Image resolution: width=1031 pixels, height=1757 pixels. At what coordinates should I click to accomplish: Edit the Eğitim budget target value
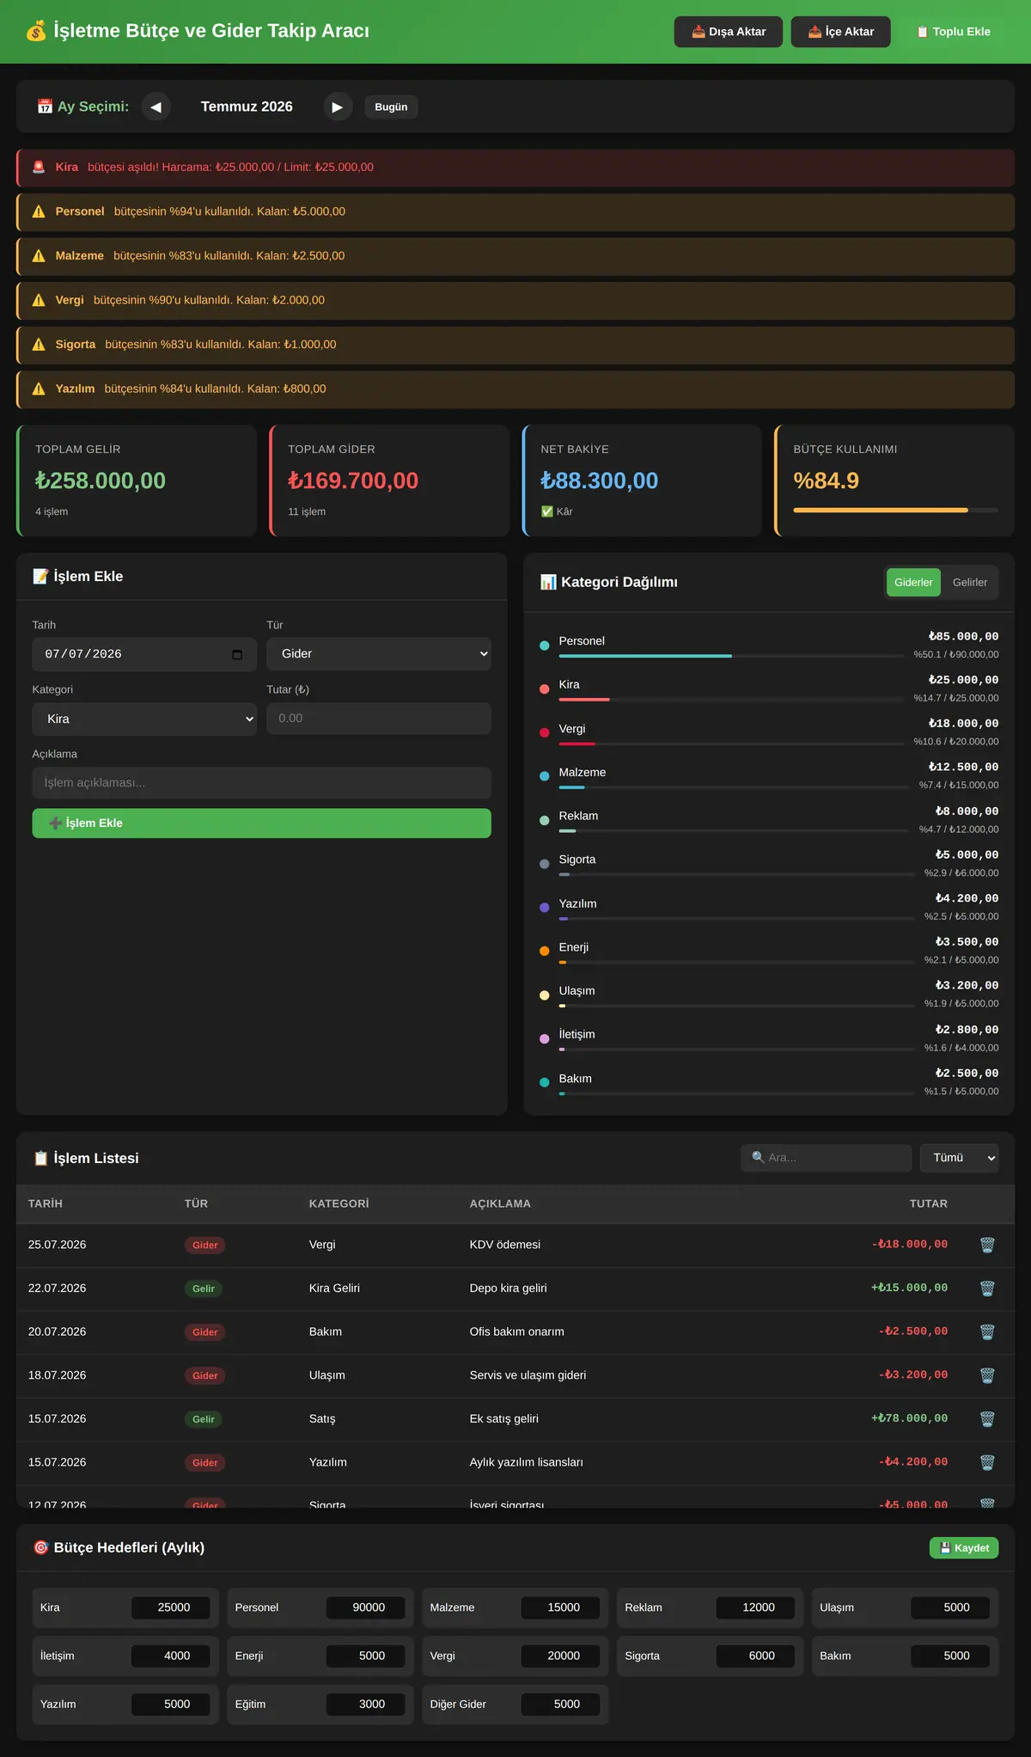365,1704
